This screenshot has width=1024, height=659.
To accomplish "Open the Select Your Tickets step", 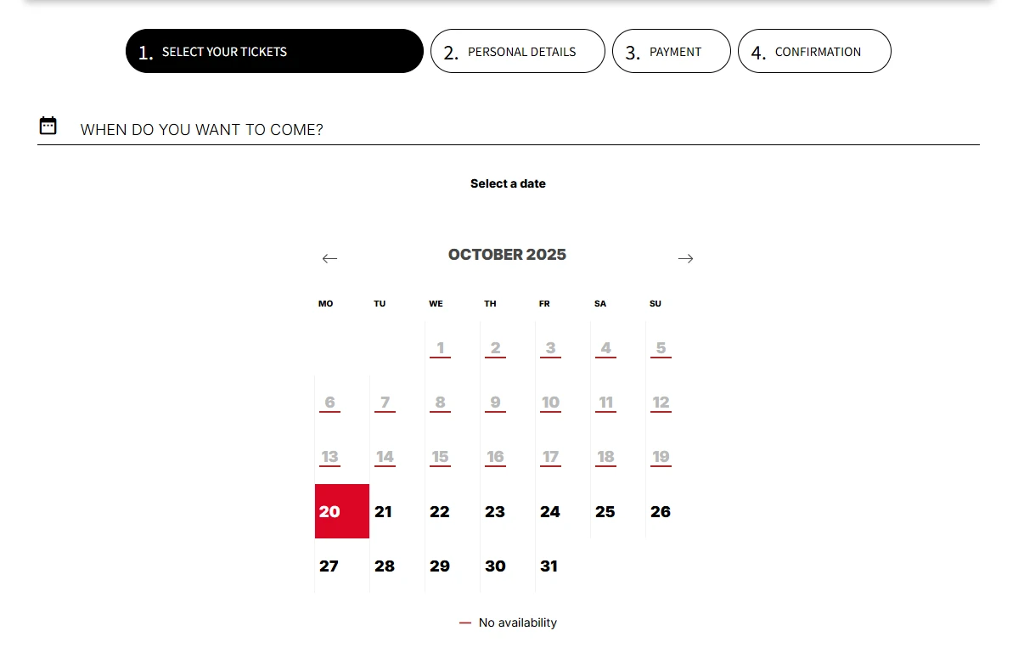I will pos(274,52).
